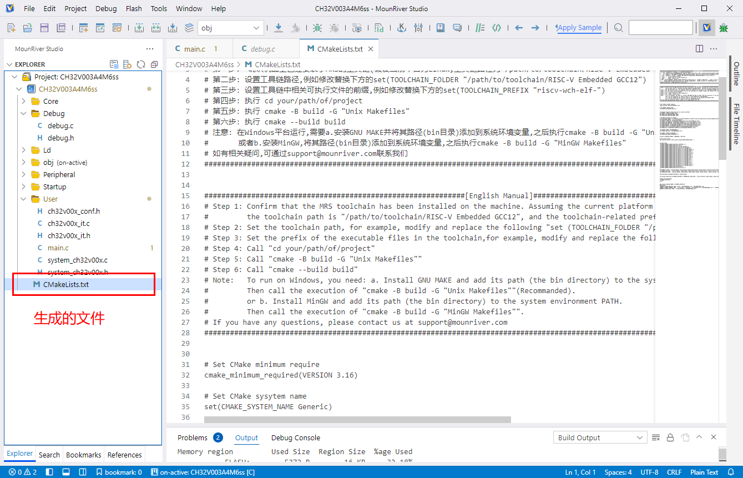Open the Tools menu
This screenshot has width=743, height=478.
click(x=159, y=8)
